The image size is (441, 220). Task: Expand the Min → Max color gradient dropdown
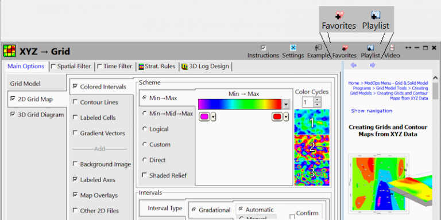pos(286,104)
